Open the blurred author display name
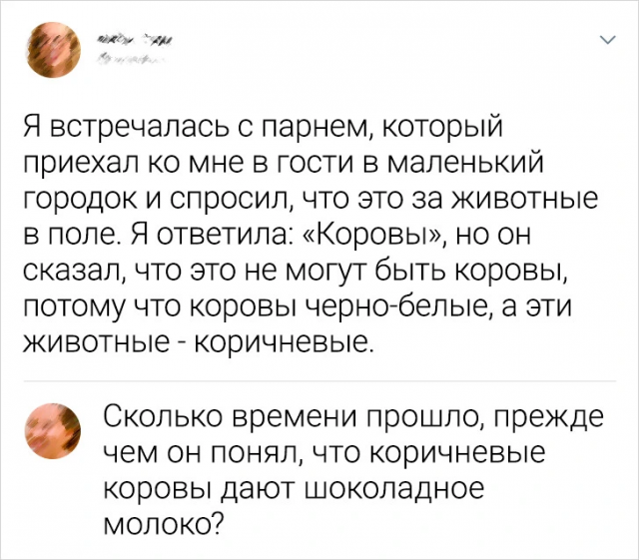The height and width of the screenshot is (560, 639). pos(136,40)
